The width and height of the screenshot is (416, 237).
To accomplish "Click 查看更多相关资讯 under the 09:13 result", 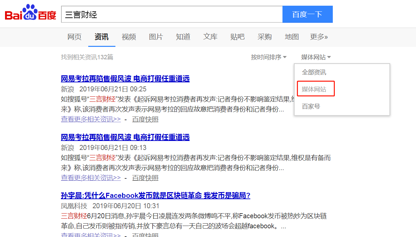I will (91, 178).
